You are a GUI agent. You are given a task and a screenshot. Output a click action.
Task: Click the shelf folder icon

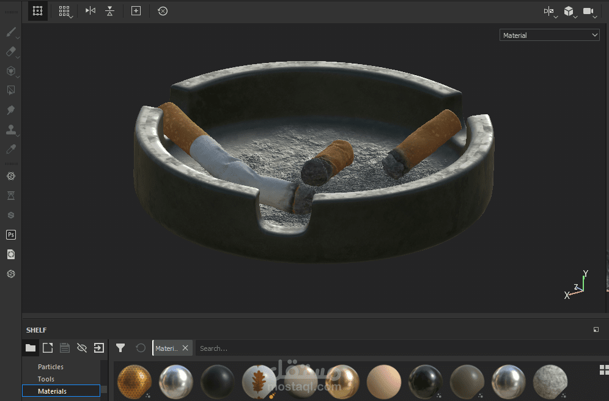click(x=31, y=348)
